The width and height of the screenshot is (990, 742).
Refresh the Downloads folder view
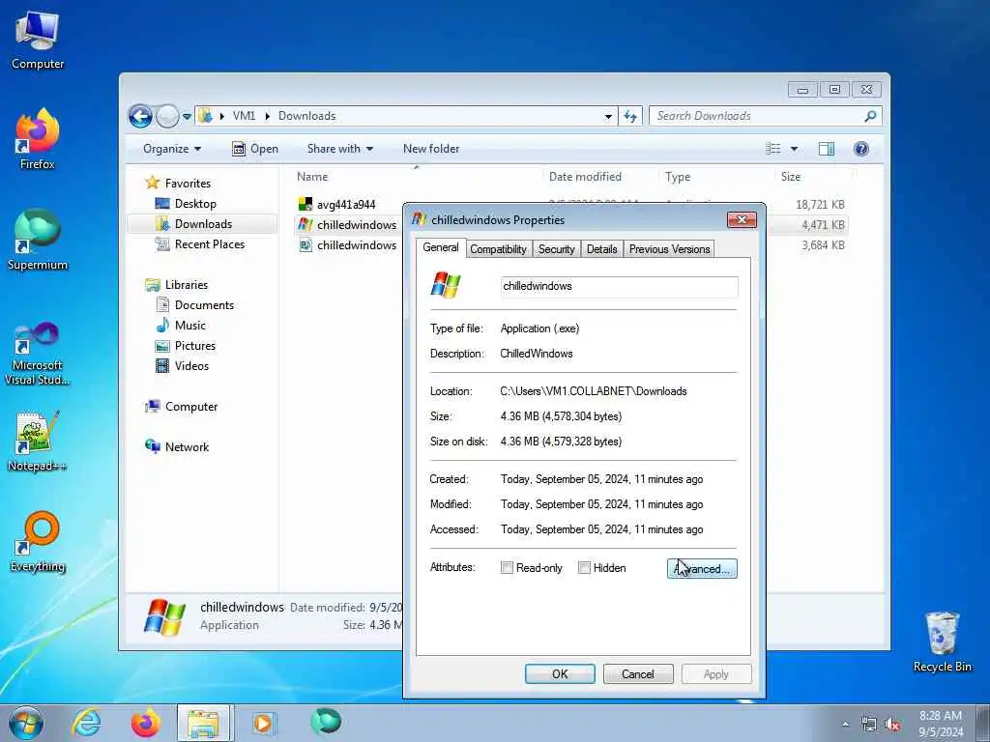[630, 116]
